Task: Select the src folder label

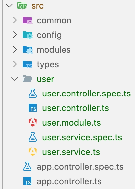Action: (37, 6)
